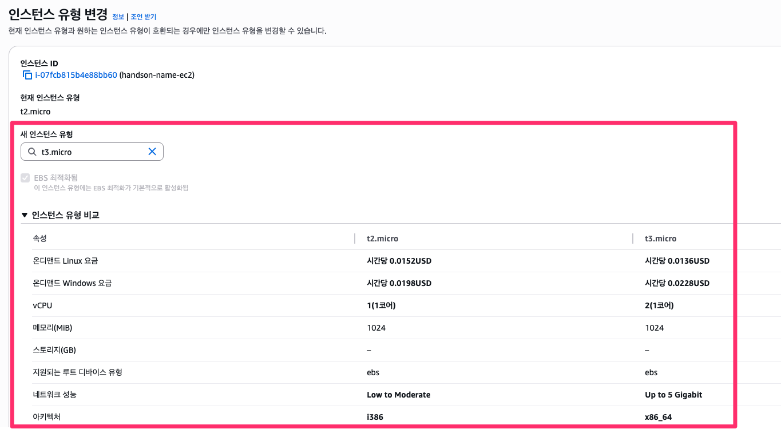Collapse the 인스턴스 유형 비교 section
This screenshot has height=429, width=781.
[x=24, y=215]
